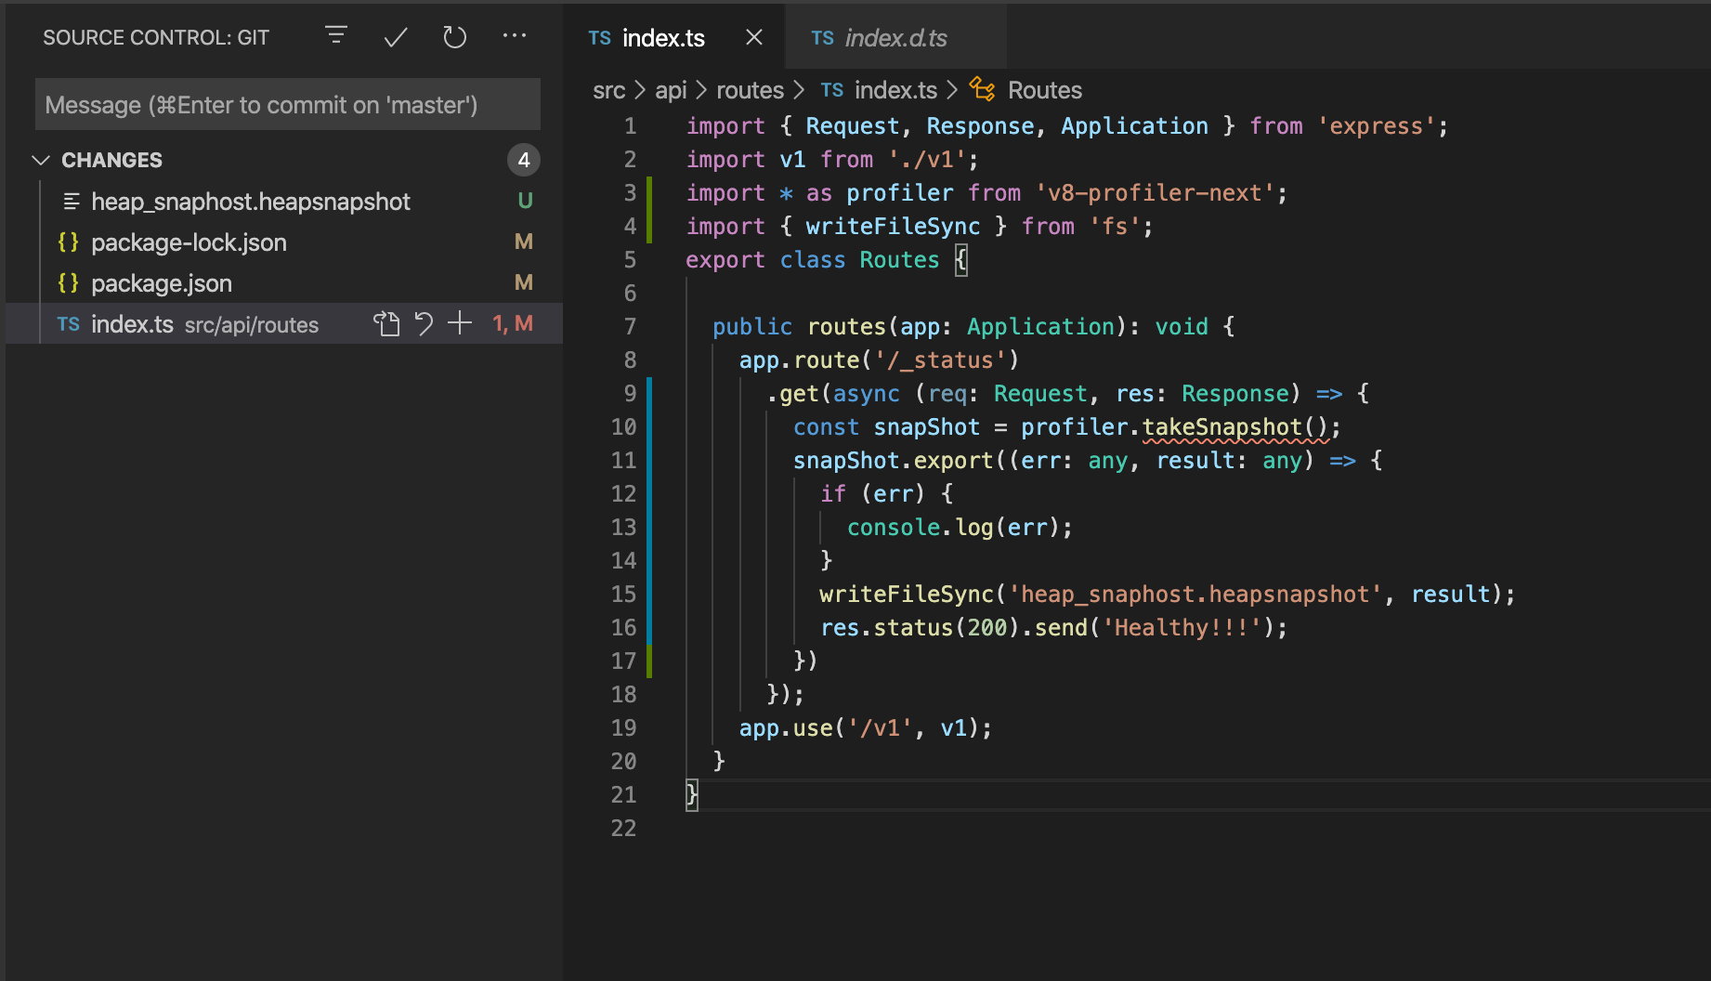Click the TS icon on the index.ts tab
The image size is (1711, 981).
[x=599, y=38]
